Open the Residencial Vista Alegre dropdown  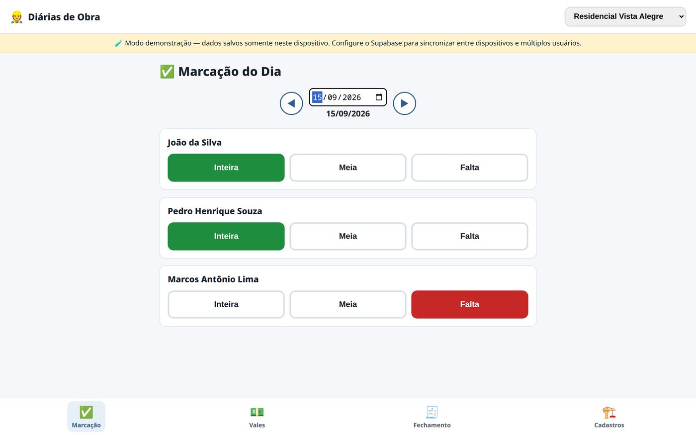[x=625, y=16]
